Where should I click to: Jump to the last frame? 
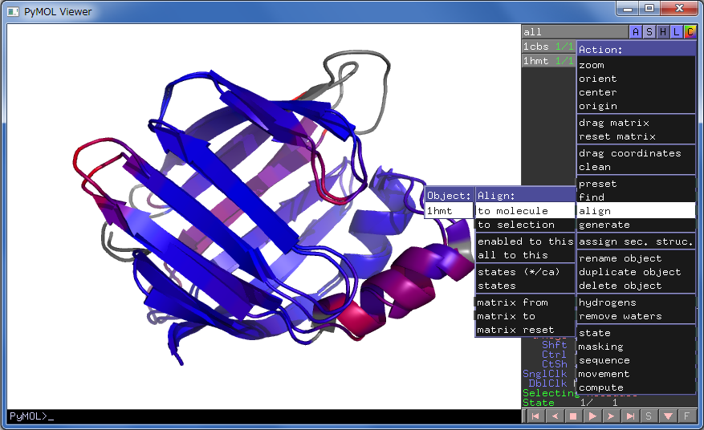tap(631, 416)
